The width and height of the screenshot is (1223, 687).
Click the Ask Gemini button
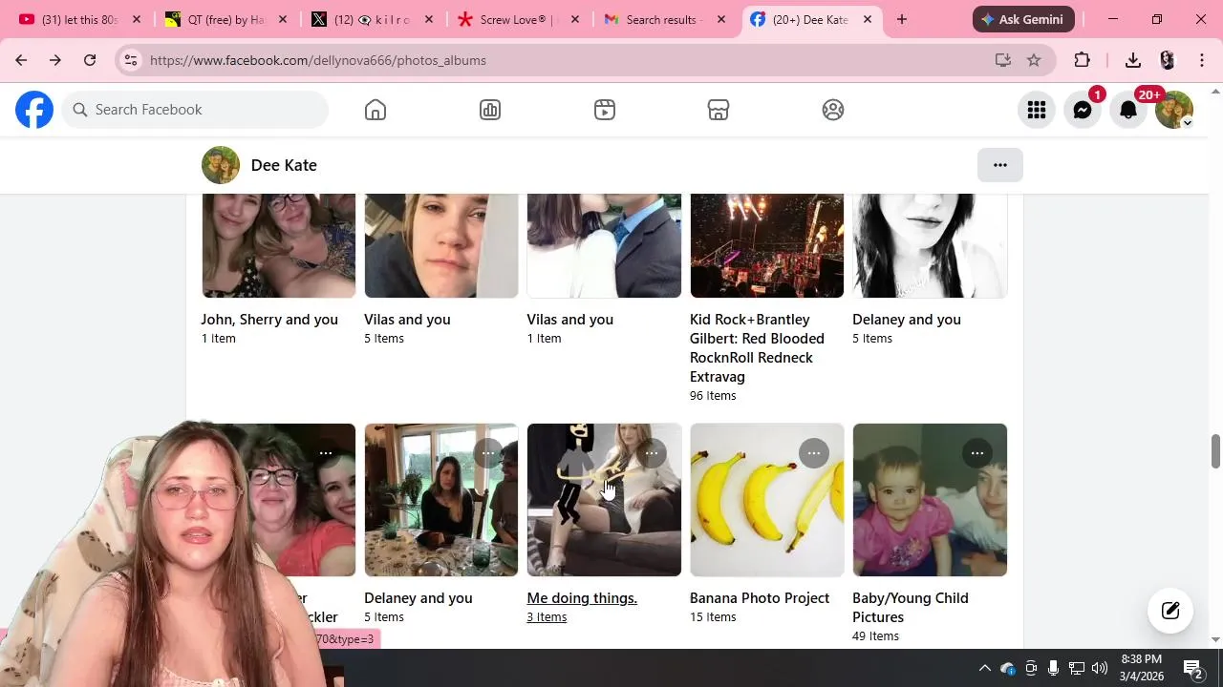(1023, 19)
